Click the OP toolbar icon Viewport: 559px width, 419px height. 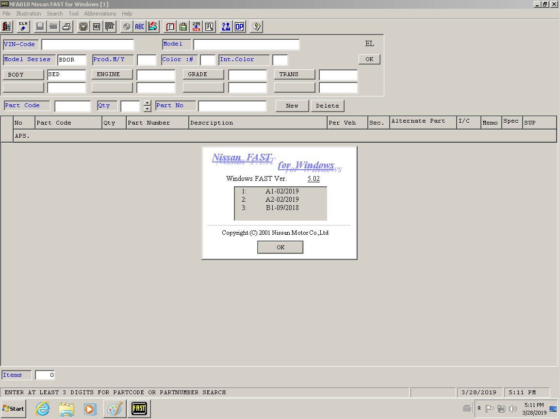tap(239, 27)
